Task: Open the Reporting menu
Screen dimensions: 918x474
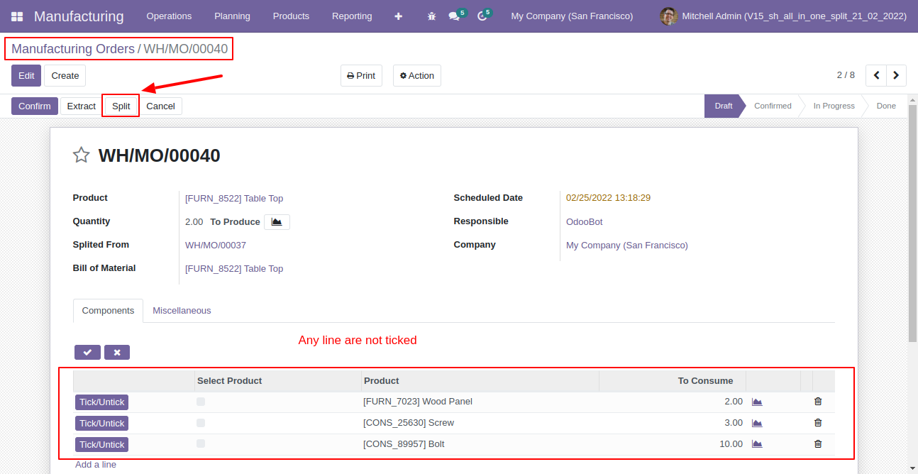Action: [352, 16]
